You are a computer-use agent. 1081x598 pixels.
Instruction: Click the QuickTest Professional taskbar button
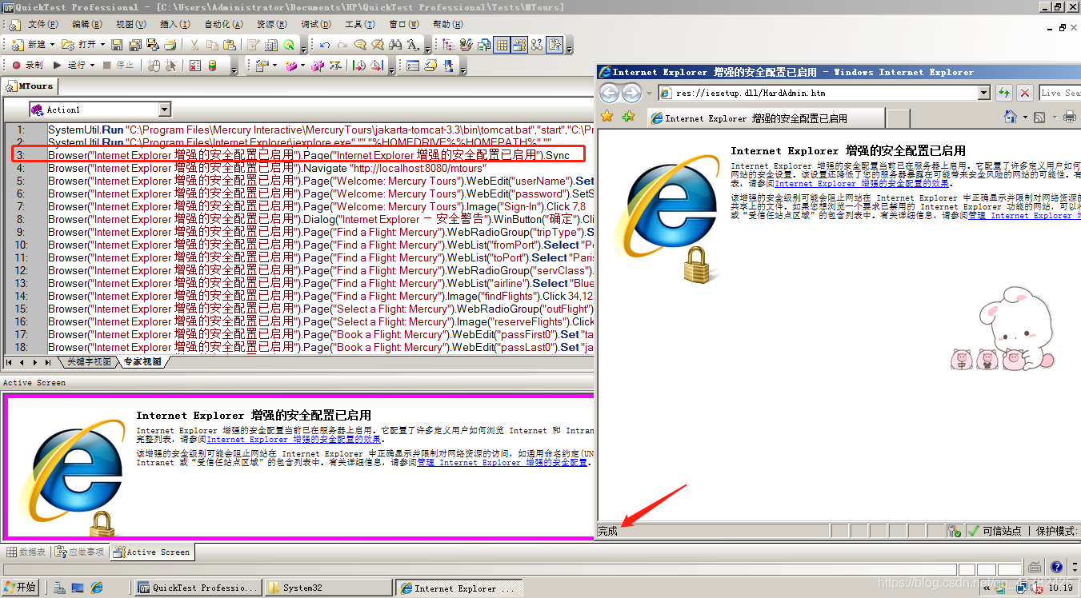(x=198, y=588)
